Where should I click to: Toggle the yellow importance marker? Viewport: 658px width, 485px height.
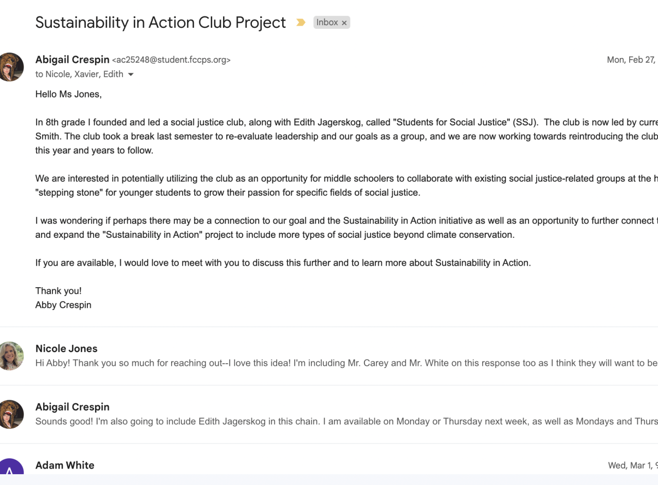(x=301, y=23)
